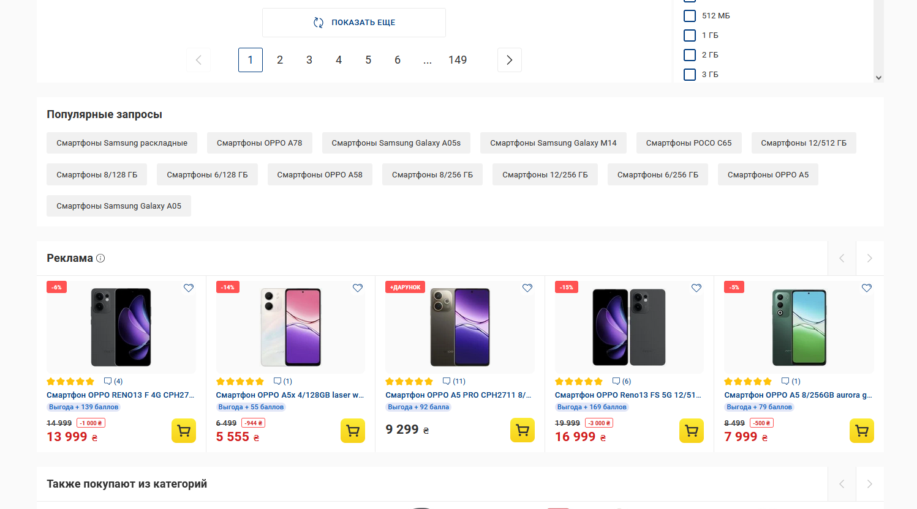Jump to last page 149

(x=458, y=60)
